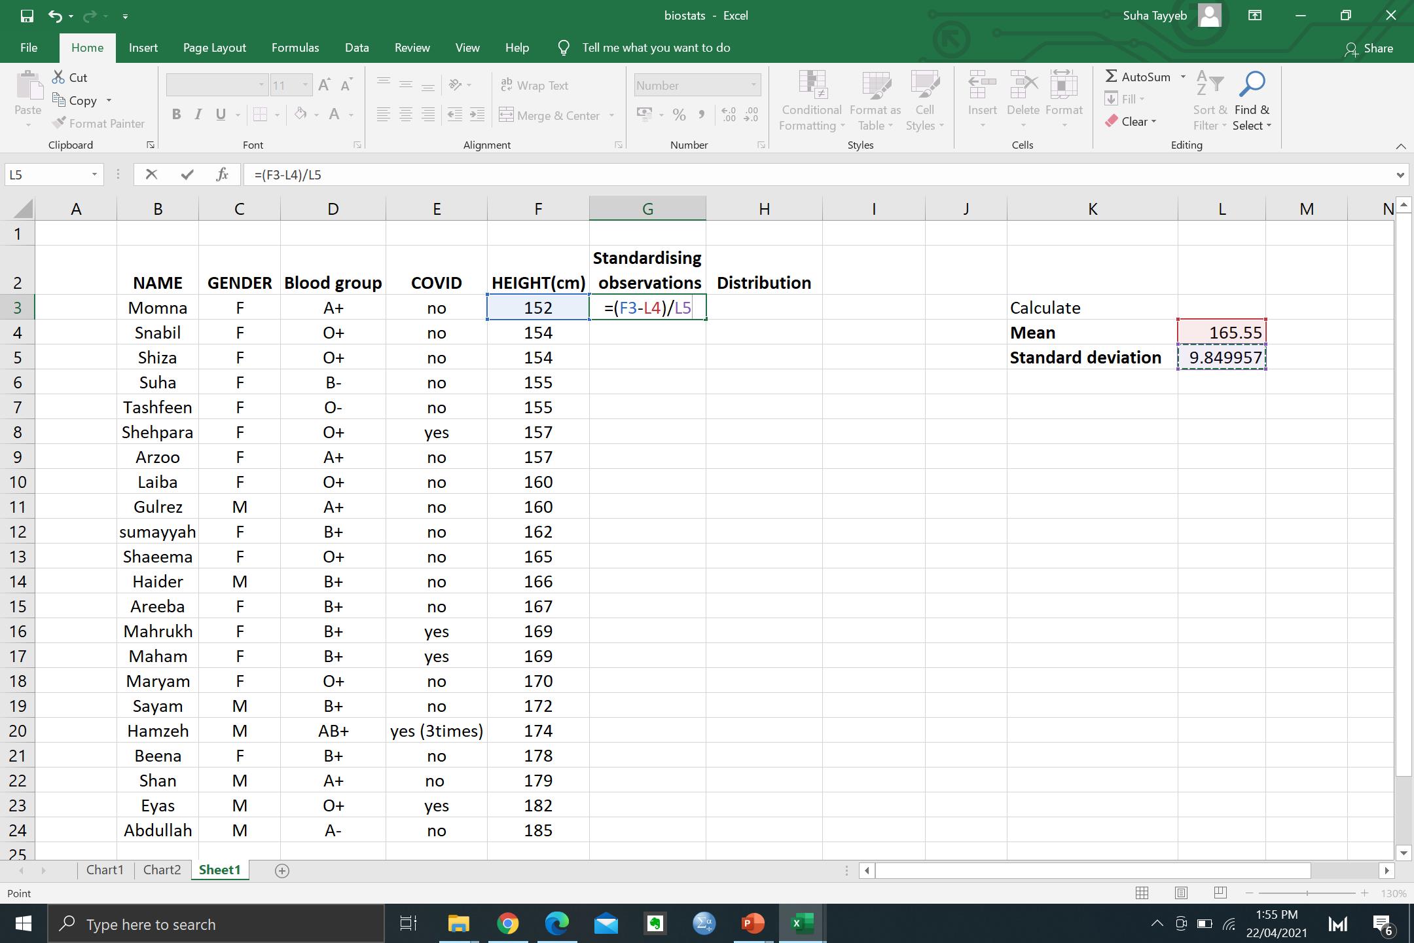This screenshot has height=943, width=1414.
Task: Expand the formula bar chevron
Action: pyautogui.click(x=1400, y=175)
